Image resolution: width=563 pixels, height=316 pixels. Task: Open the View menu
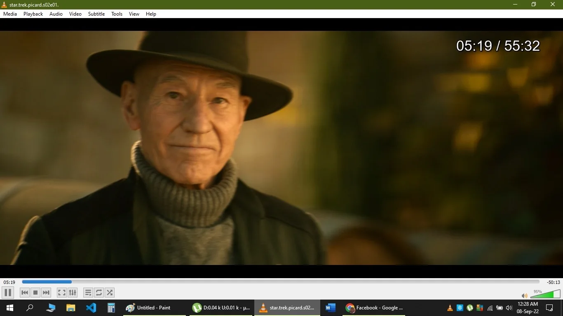[x=134, y=14]
